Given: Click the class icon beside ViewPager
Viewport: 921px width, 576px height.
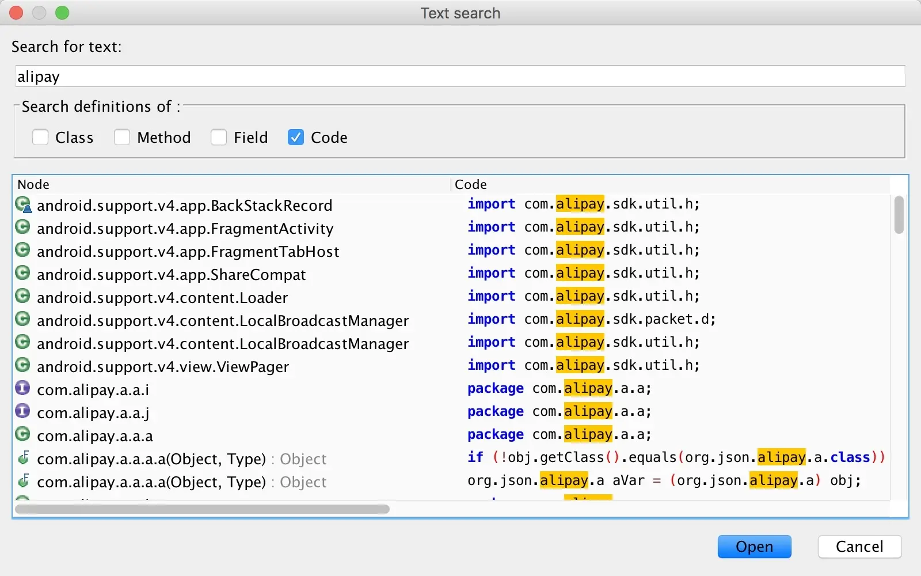Looking at the screenshot, I should pyautogui.click(x=22, y=366).
